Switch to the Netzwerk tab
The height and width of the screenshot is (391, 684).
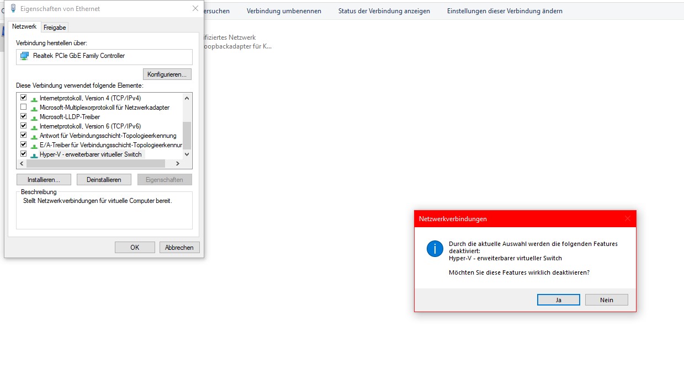(x=24, y=26)
